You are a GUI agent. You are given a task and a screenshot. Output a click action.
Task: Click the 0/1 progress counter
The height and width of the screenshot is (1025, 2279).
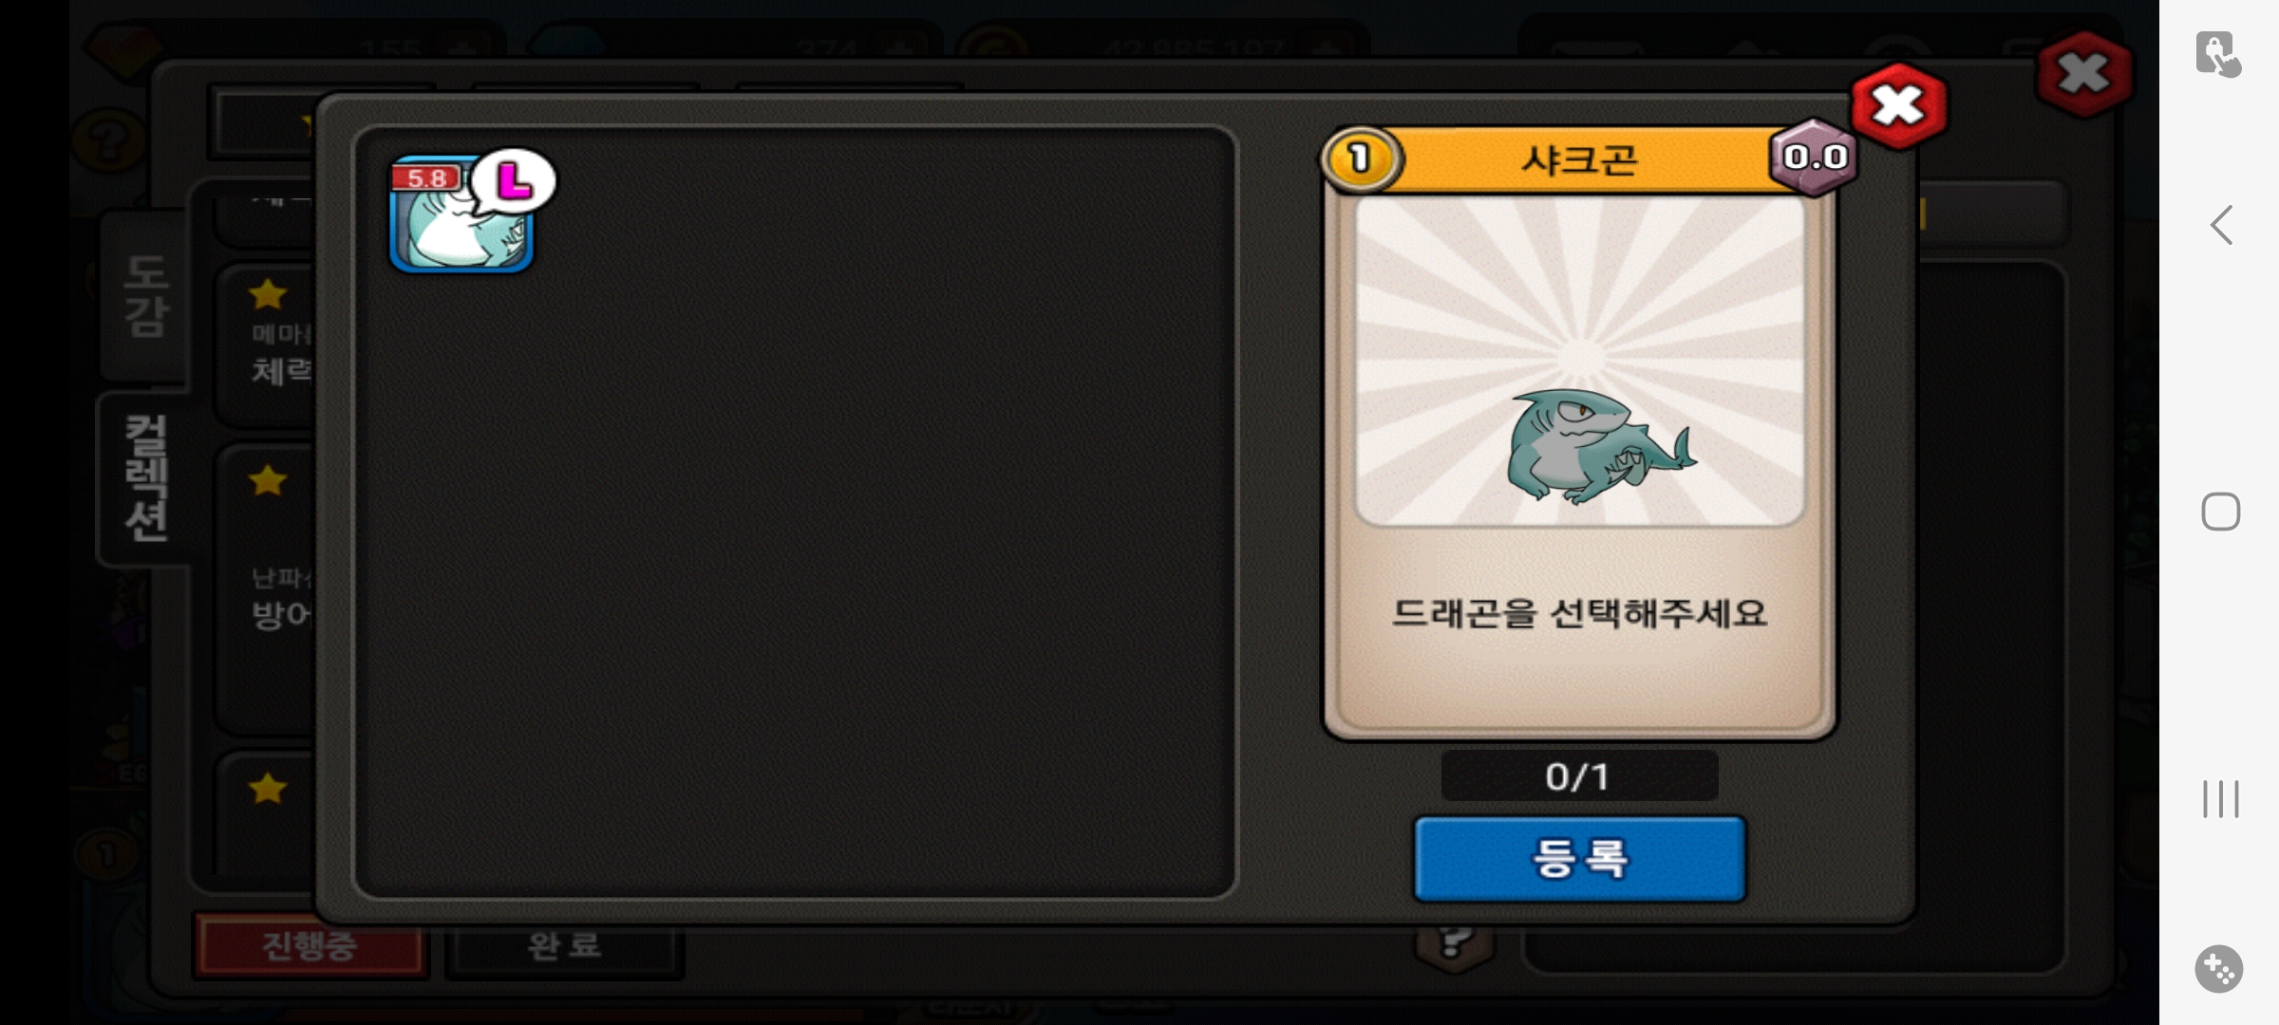click(1578, 776)
